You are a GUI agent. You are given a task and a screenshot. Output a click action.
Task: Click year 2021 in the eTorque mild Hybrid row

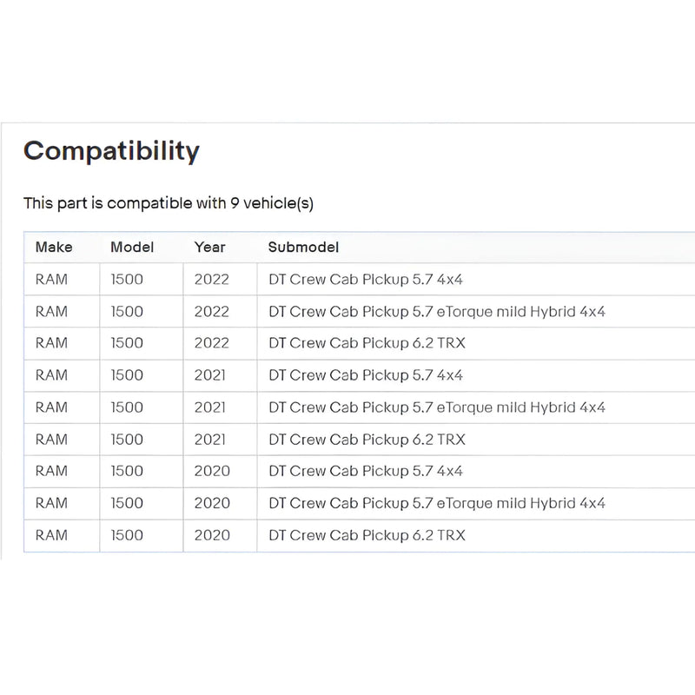click(210, 407)
